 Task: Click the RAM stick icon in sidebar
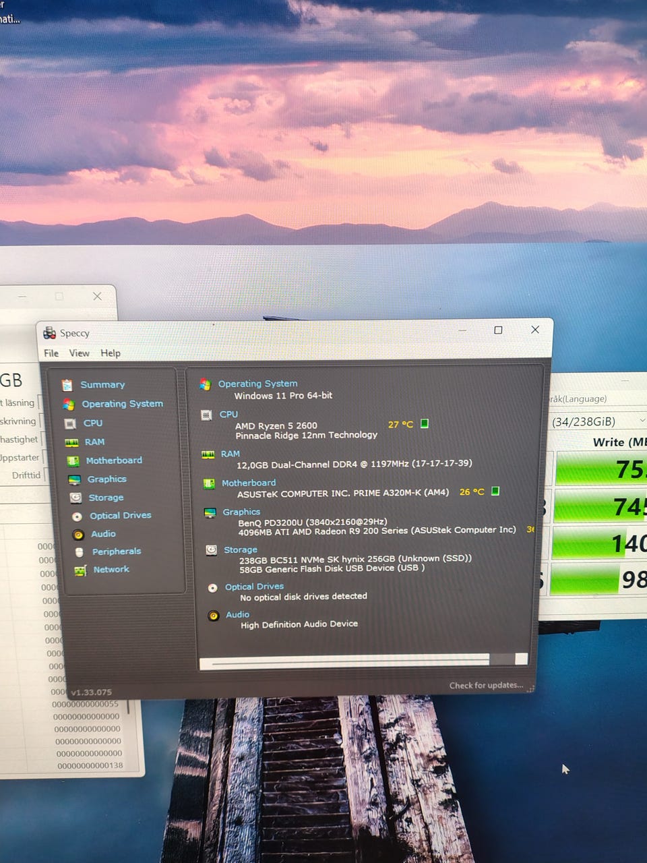pos(71,442)
